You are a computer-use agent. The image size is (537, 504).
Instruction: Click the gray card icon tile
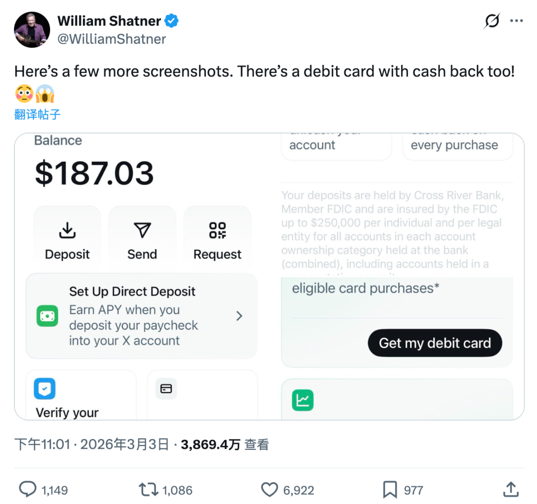coord(166,389)
